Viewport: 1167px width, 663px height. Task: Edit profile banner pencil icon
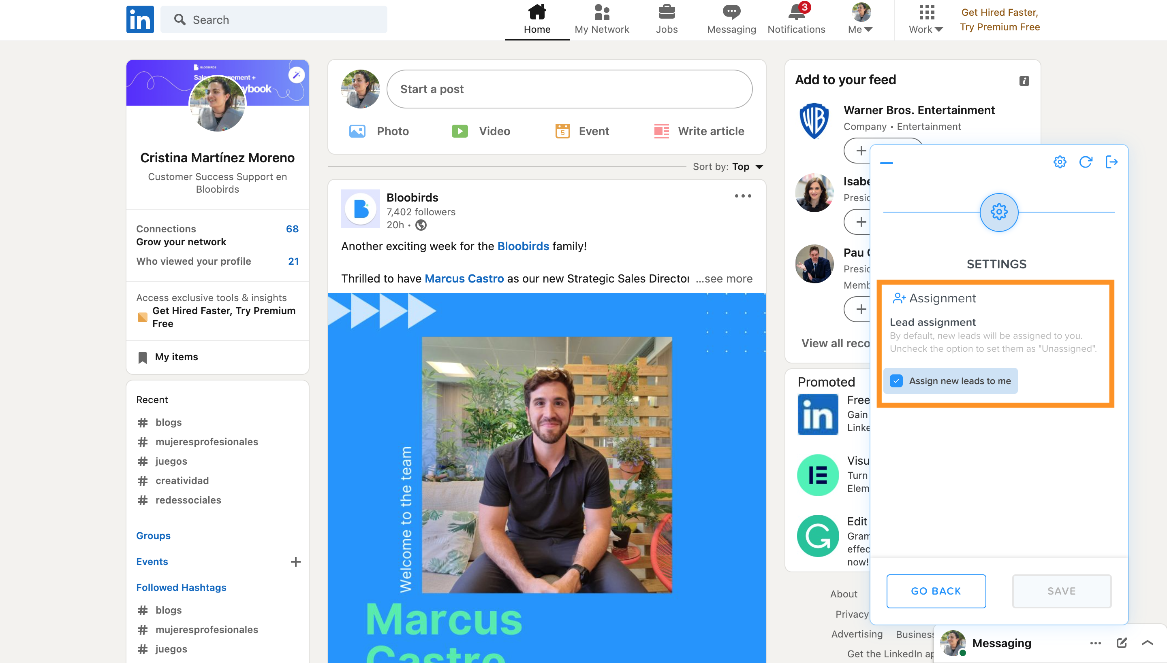(296, 74)
